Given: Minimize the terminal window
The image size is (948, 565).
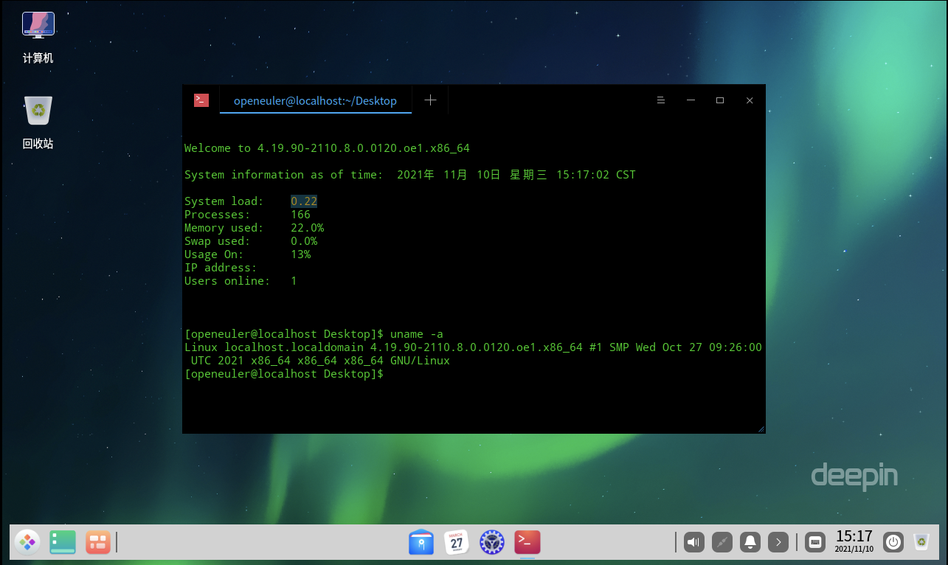Looking at the screenshot, I should tap(691, 100).
